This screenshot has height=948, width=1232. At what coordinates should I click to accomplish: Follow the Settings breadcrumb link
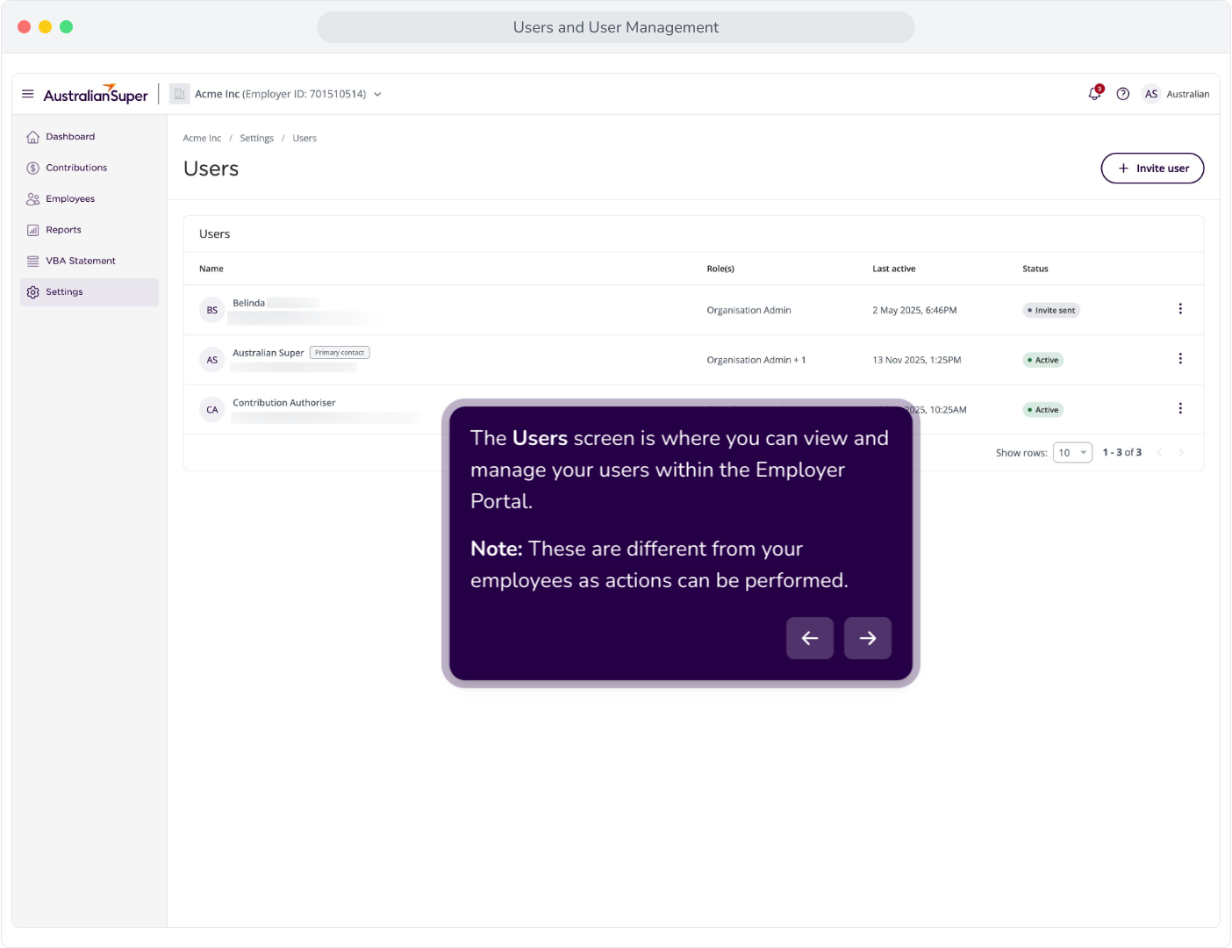[x=256, y=139]
